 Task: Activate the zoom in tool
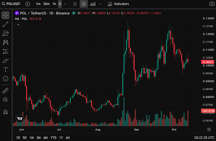coord(5,100)
